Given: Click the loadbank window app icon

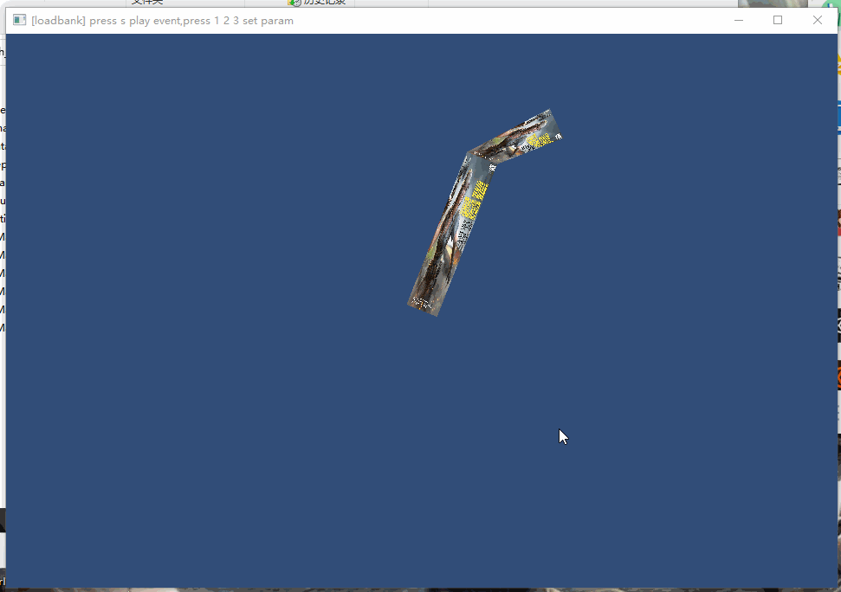Looking at the screenshot, I should pyautogui.click(x=20, y=21).
